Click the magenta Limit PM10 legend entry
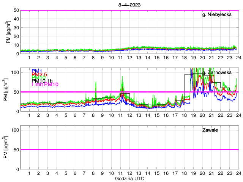The height and width of the screenshot is (182, 243). 45,84
